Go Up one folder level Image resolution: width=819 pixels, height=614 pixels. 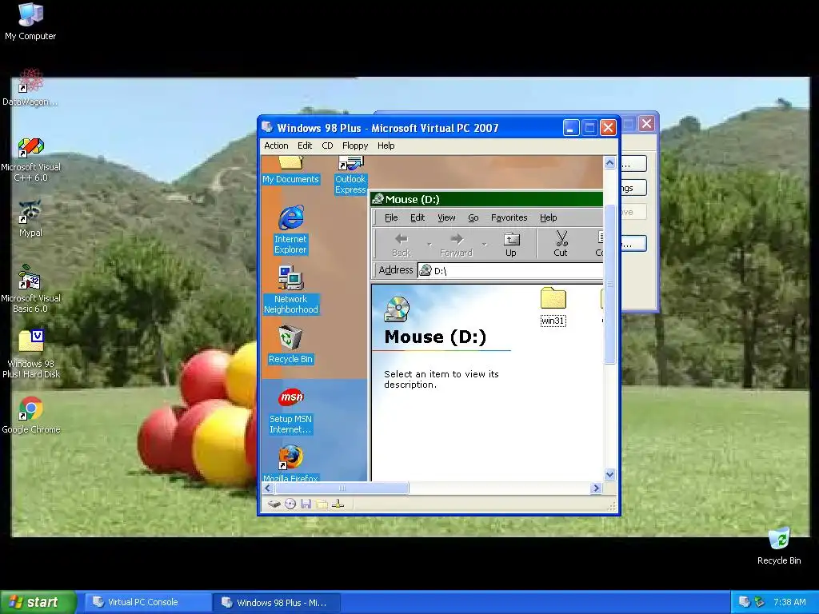[511, 245]
